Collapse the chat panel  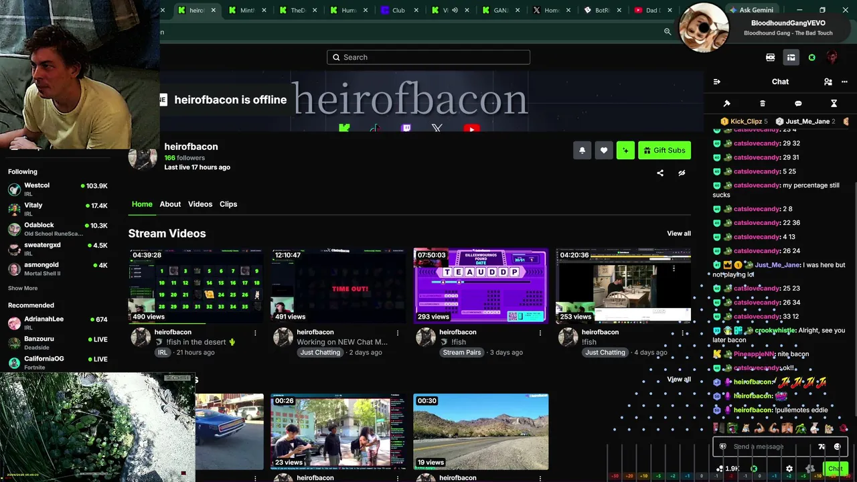(717, 82)
